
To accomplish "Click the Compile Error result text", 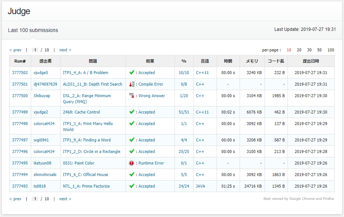I will (x=151, y=84).
